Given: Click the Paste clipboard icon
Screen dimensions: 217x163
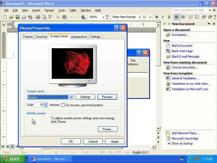Looking at the screenshot, I should tap(65, 17).
